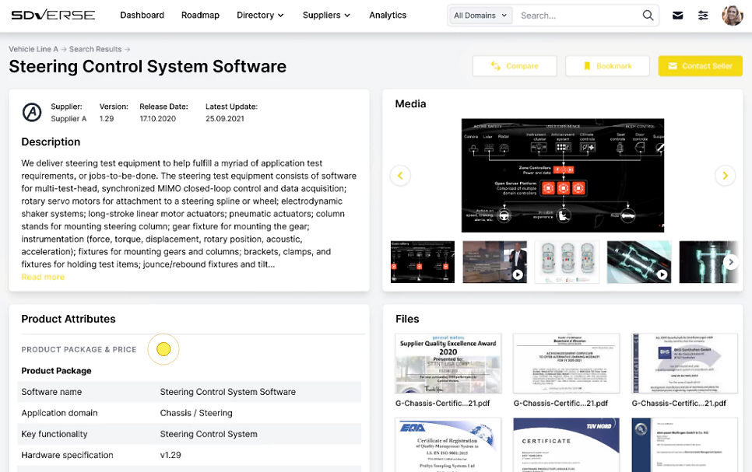Screen dimensions: 752x472
Task: Click the Media section heading
Action: tap(410, 104)
